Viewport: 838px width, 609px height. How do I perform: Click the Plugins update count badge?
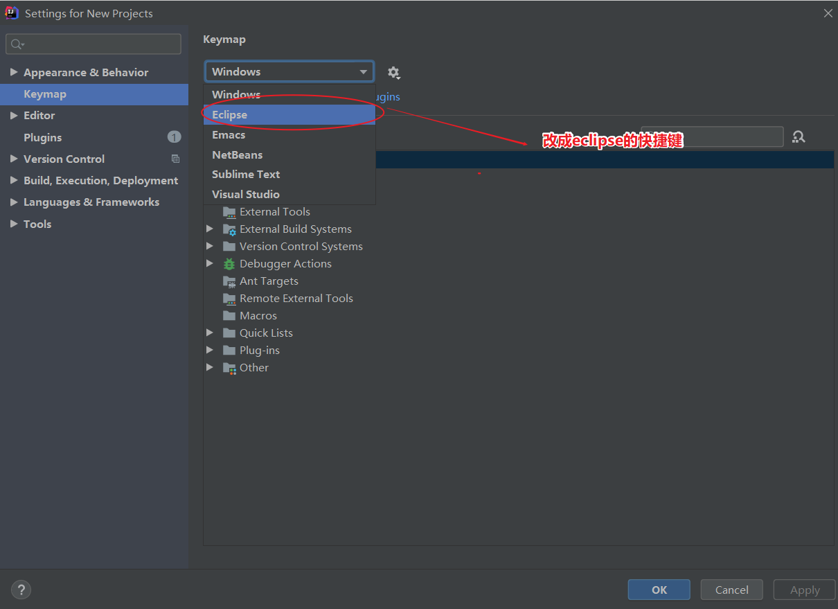tap(174, 137)
